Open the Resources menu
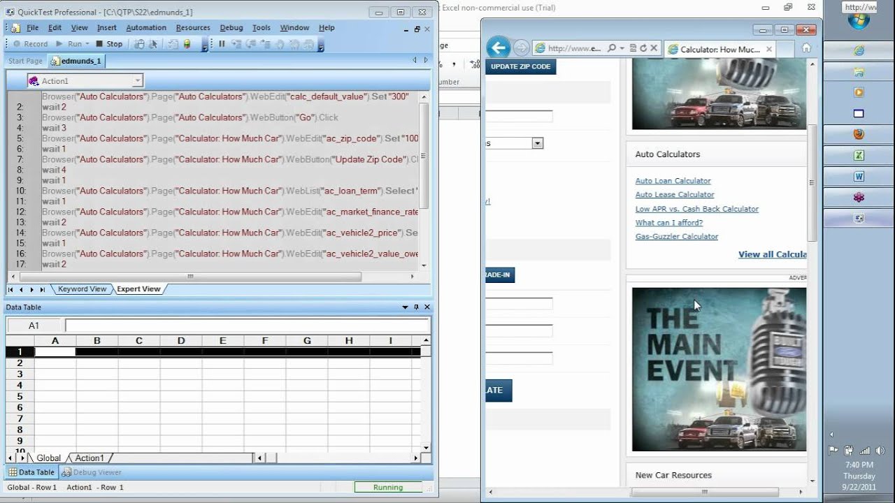Viewport: 895px width, 503px height. 193,28
